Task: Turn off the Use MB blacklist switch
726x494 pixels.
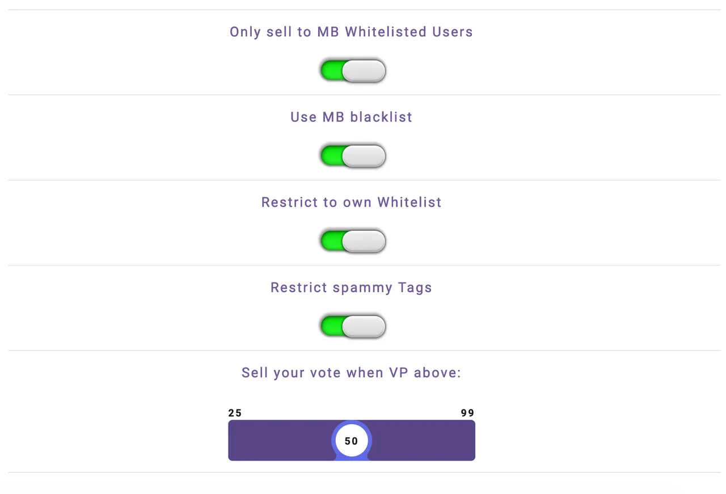Action: pyautogui.click(x=353, y=156)
